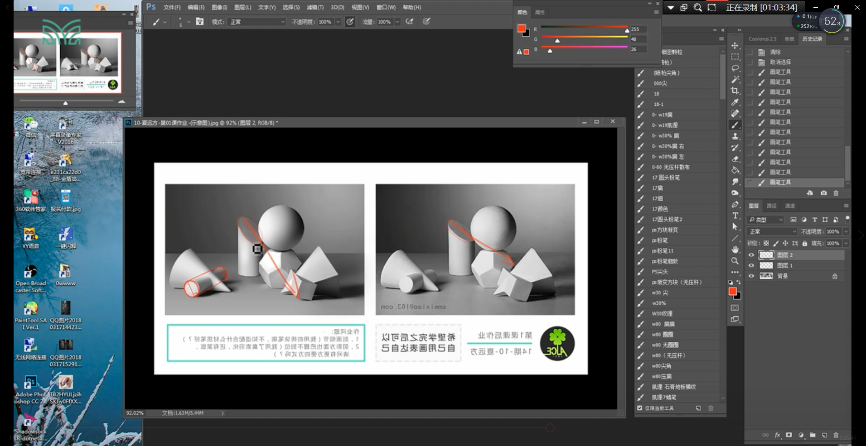
Task: Click green G slider handle
Action: pyautogui.click(x=557, y=41)
